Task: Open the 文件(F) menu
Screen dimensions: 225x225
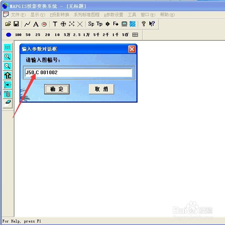Action: pyautogui.click(x=18, y=15)
